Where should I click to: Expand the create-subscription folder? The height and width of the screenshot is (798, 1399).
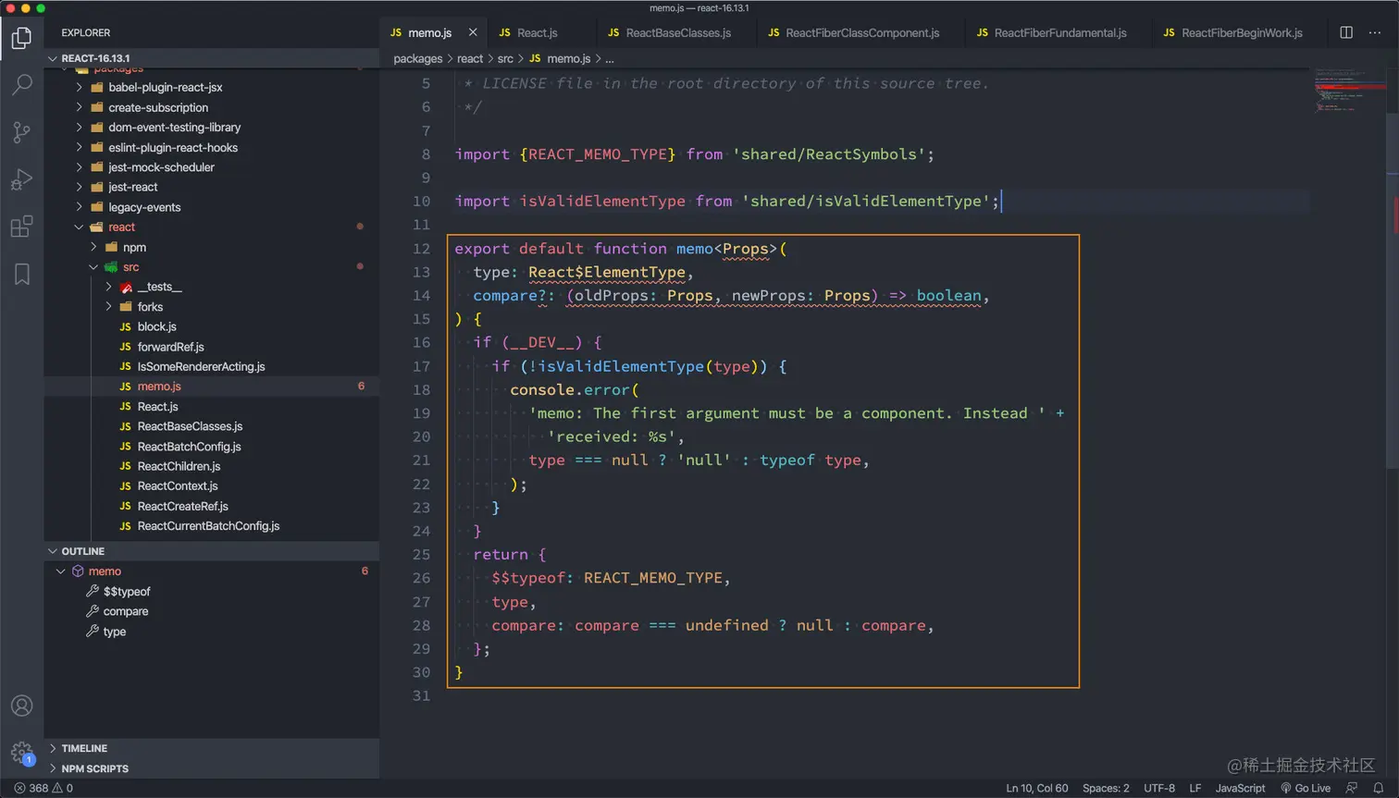[211, 107]
